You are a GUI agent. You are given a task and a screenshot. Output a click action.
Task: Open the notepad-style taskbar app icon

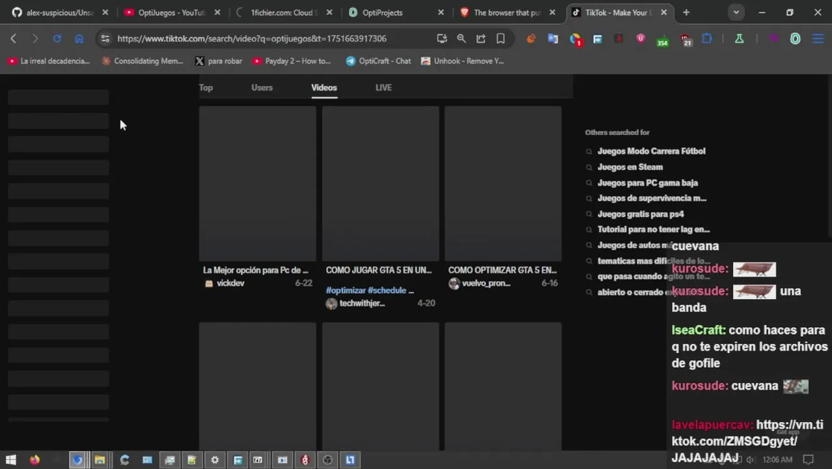191,460
